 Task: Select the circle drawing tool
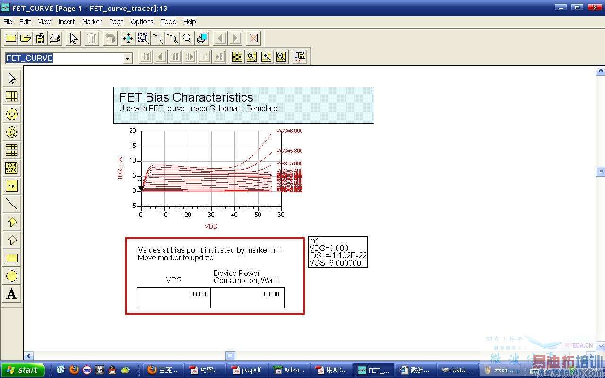coord(12,276)
